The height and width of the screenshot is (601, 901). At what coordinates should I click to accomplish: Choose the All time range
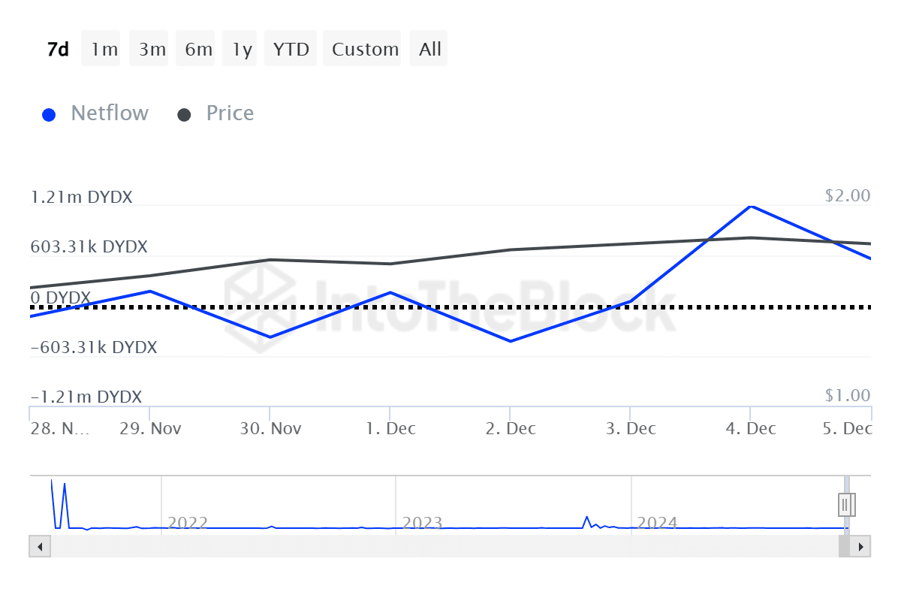tap(429, 48)
